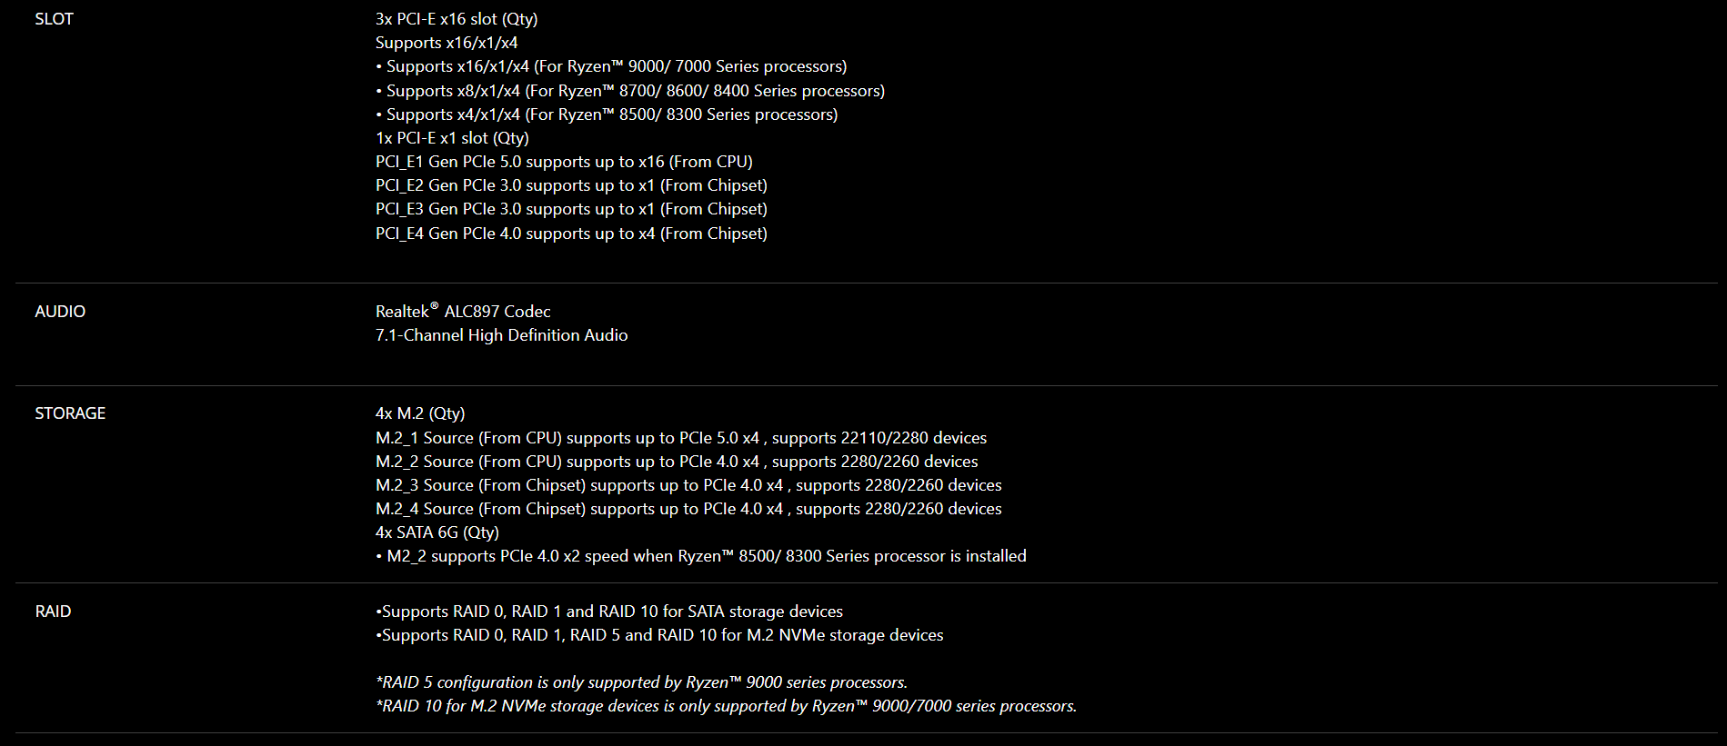The height and width of the screenshot is (746, 1727).
Task: Click the M.2_1 Source PCIe 5.0 line
Action: tap(681, 438)
